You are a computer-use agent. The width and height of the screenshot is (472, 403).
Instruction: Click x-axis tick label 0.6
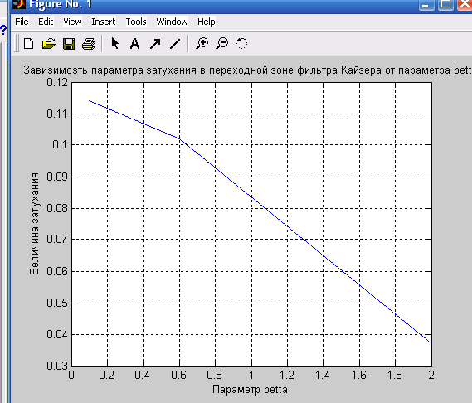click(x=179, y=375)
